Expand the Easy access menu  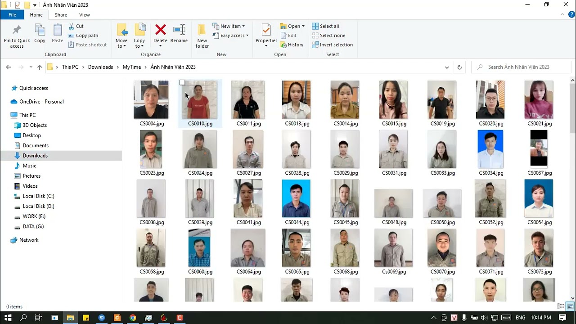coord(230,36)
